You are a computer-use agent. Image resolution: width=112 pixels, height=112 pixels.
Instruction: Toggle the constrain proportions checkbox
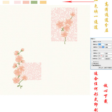92,63
